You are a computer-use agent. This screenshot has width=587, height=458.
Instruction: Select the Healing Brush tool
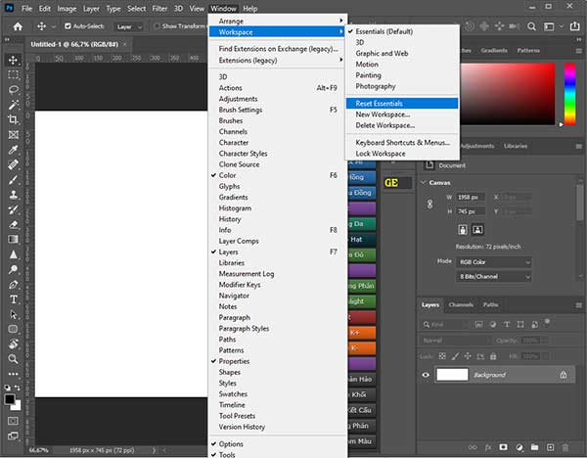click(13, 164)
